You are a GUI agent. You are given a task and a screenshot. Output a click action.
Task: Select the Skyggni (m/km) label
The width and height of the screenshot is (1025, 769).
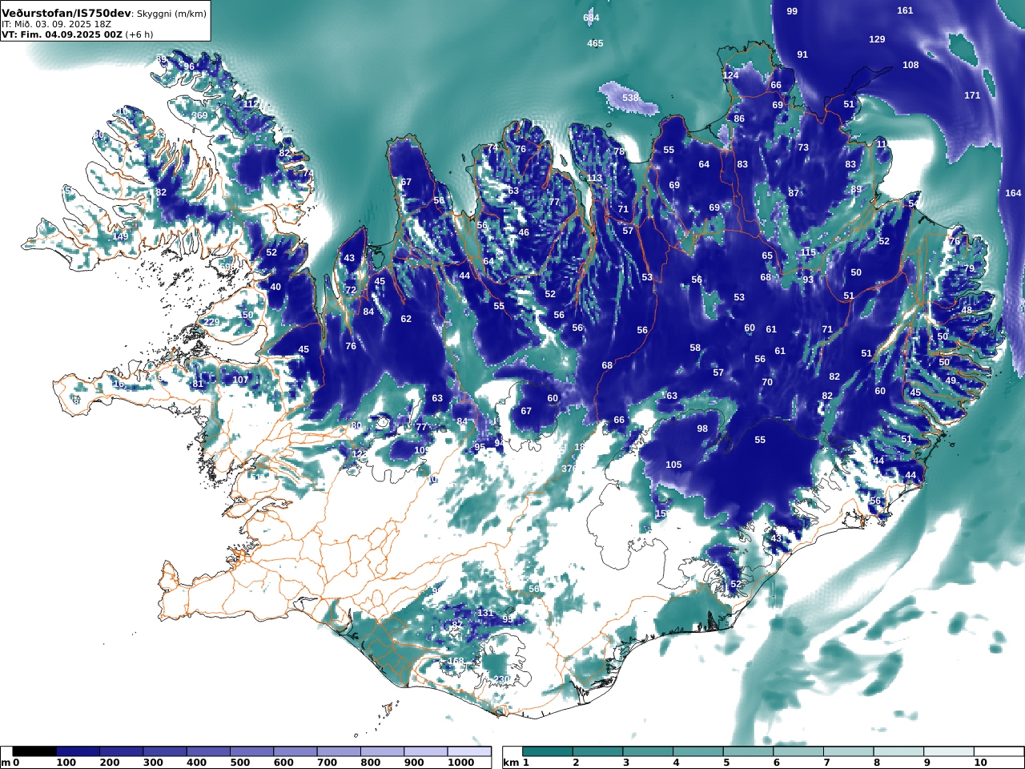click(x=171, y=14)
